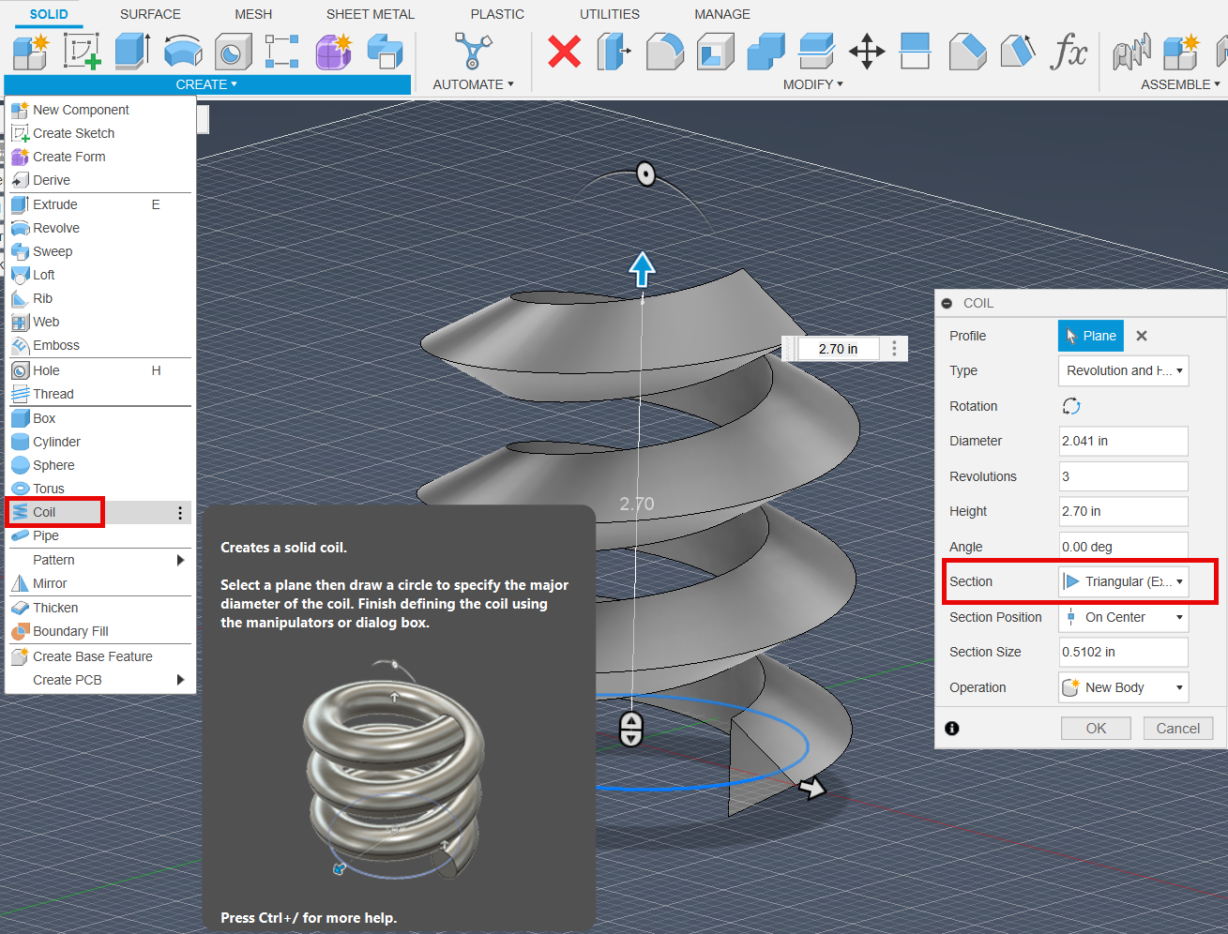Choose Emboss from the Create menu
This screenshot has width=1228, height=934.
(x=100, y=345)
